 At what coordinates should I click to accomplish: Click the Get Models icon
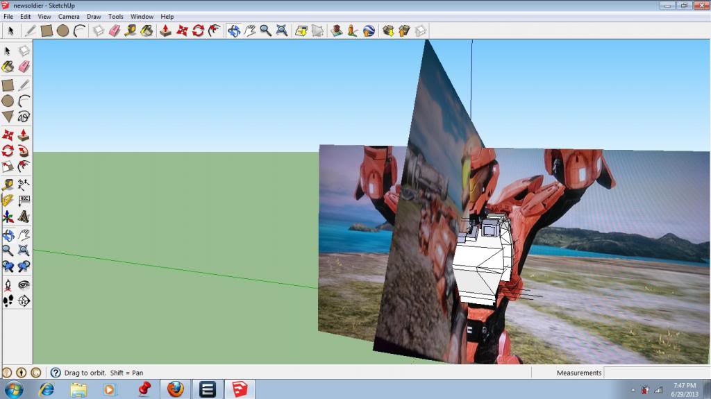click(x=388, y=31)
